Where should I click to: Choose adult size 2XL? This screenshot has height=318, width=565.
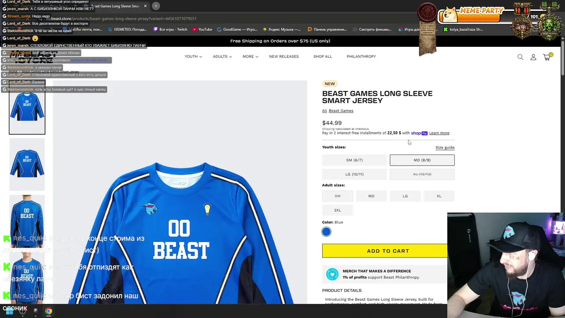337,210
